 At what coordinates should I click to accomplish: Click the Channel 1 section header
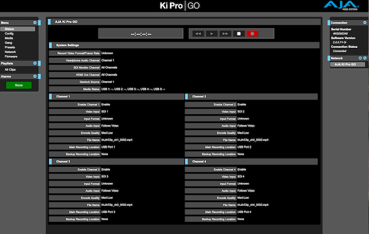click(x=117, y=97)
